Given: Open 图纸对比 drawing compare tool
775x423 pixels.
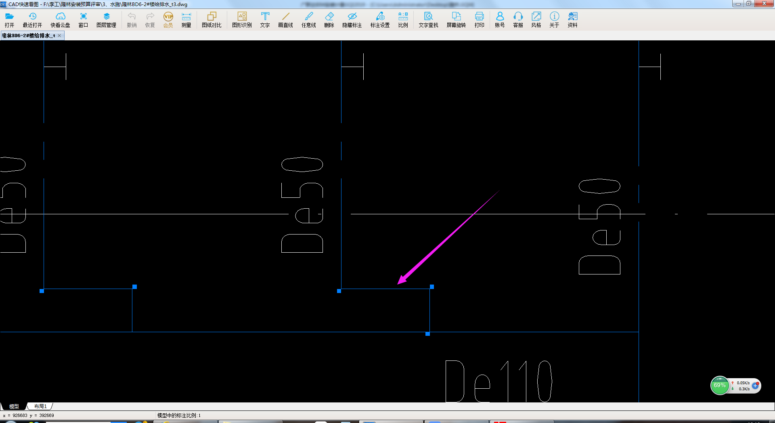Looking at the screenshot, I should pos(212,20).
